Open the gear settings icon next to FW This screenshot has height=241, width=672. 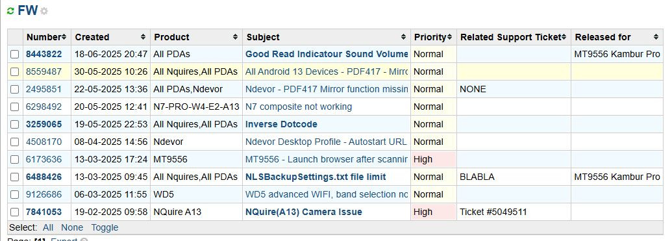coord(44,12)
